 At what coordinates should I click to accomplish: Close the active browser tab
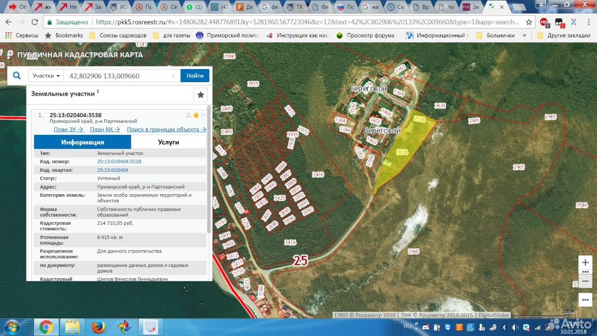pos(502,7)
